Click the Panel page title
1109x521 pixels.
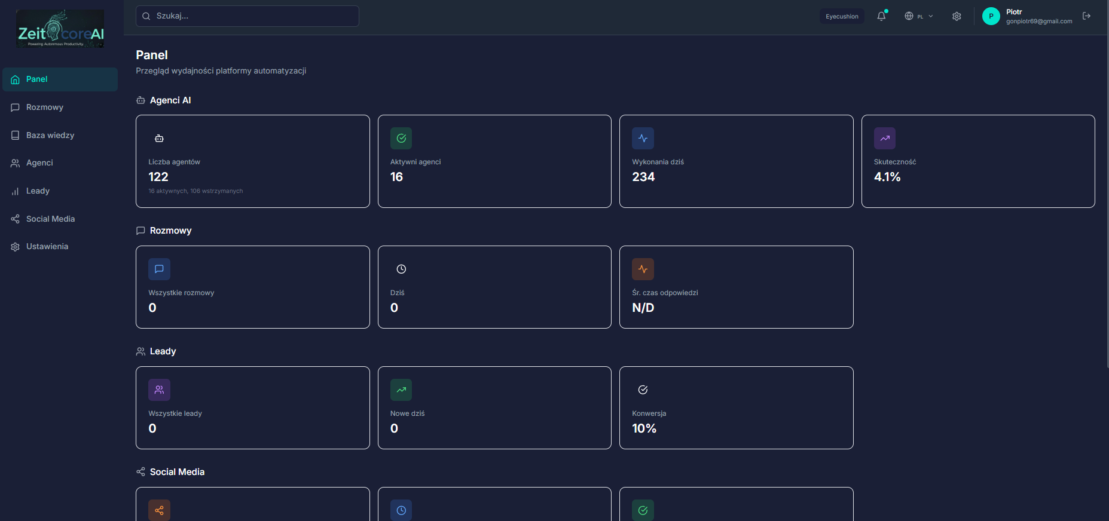[152, 55]
